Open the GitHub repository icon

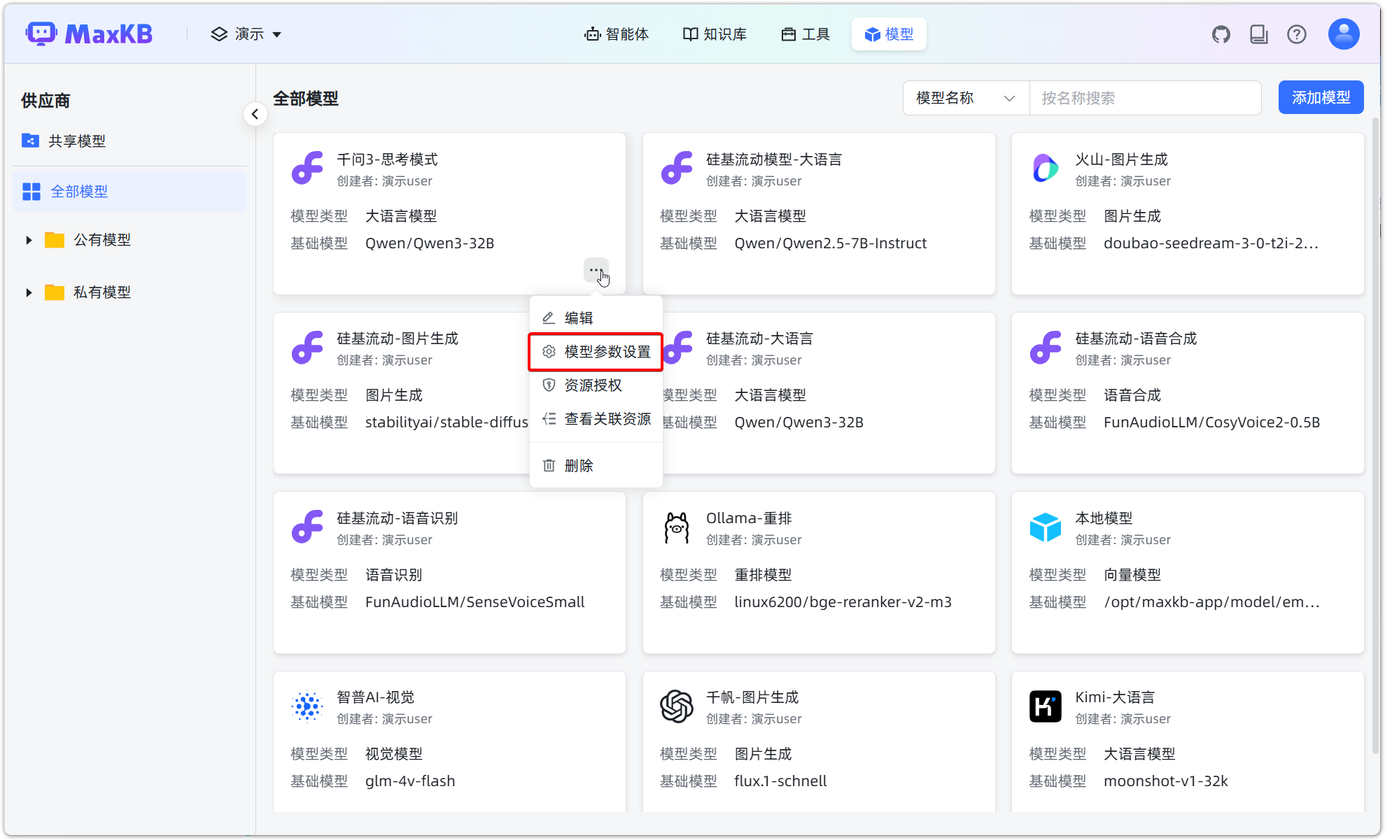pos(1221,34)
